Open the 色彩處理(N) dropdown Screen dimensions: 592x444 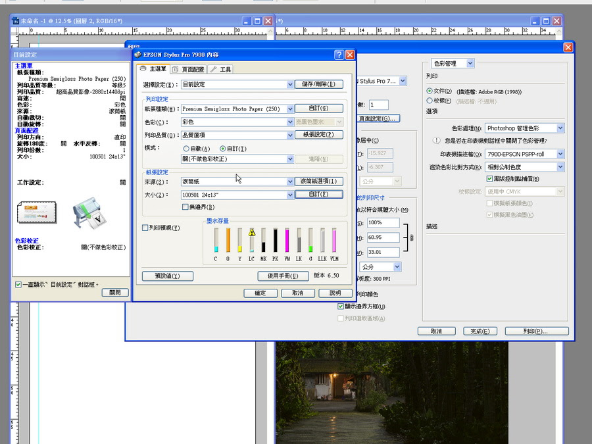tap(524, 128)
